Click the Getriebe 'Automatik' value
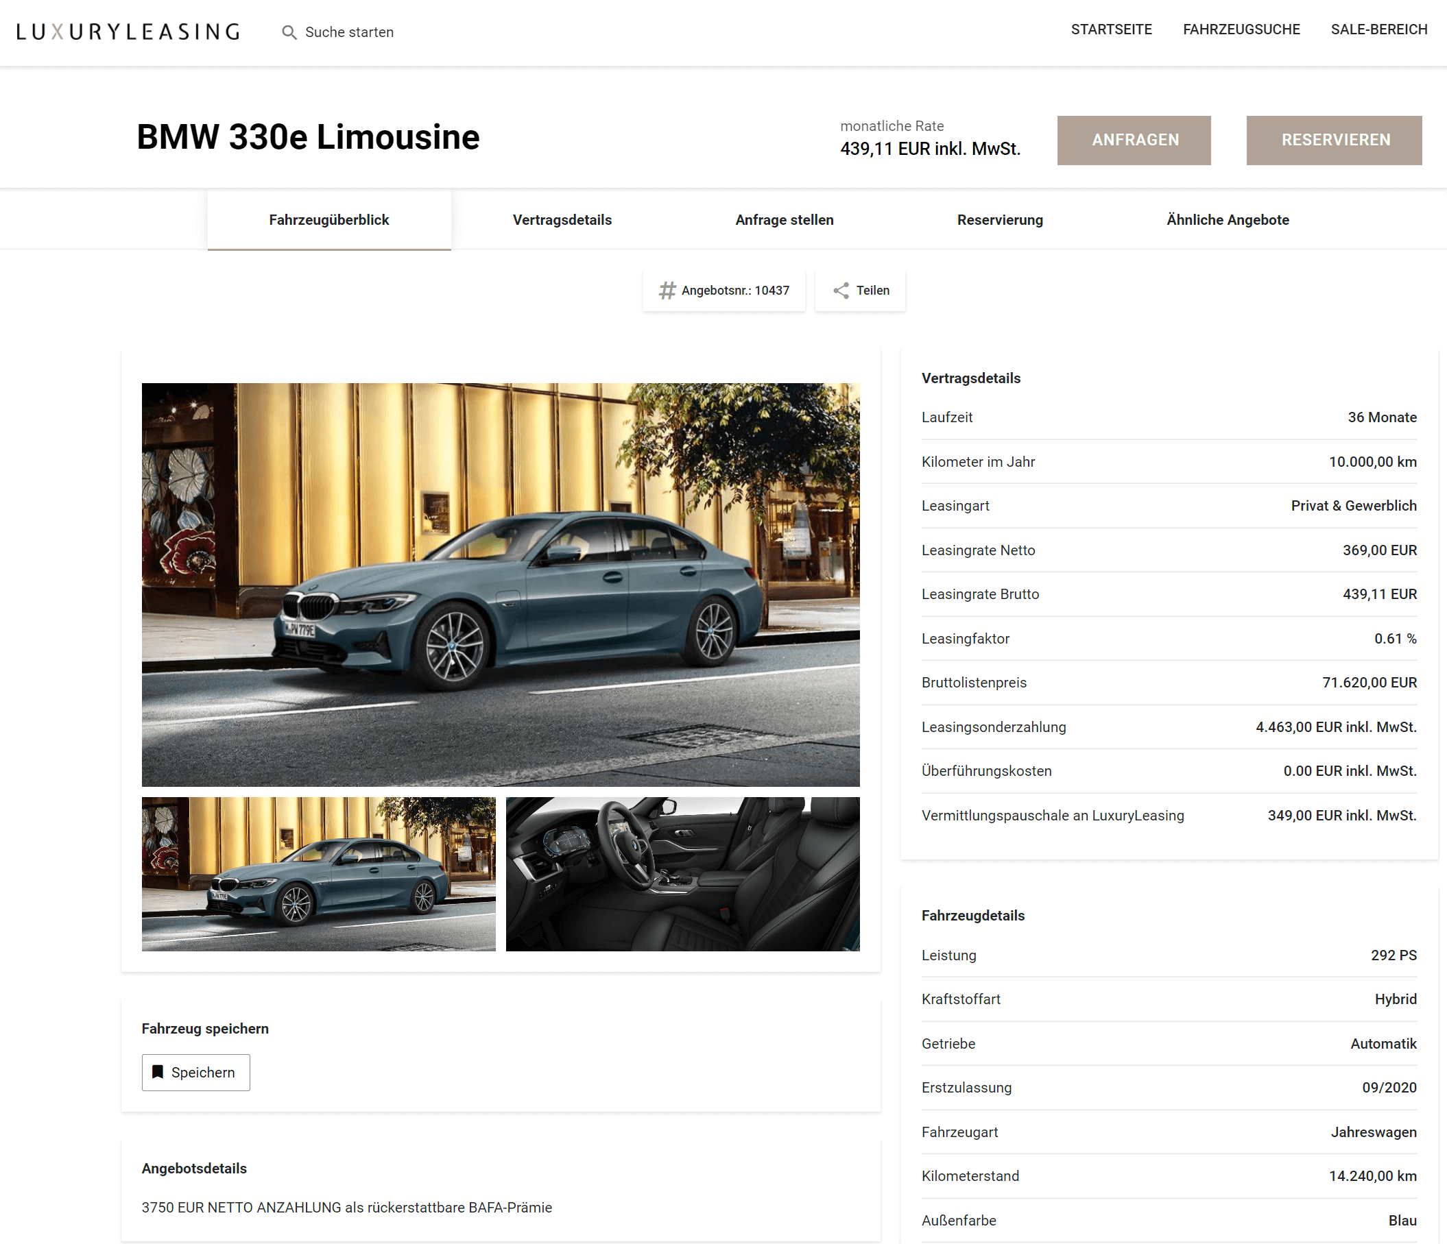1447x1244 pixels. [1383, 1044]
